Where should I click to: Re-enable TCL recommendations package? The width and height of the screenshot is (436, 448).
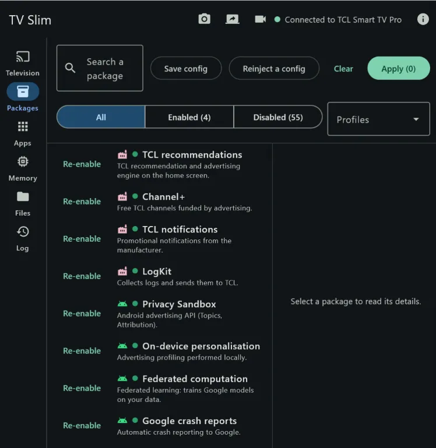pyautogui.click(x=82, y=164)
